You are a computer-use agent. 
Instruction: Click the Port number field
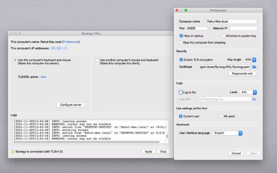pos(197,28)
